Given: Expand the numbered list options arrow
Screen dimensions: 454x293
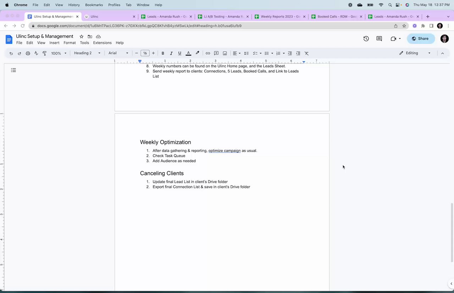Looking at the screenshot, I should coord(284,53).
